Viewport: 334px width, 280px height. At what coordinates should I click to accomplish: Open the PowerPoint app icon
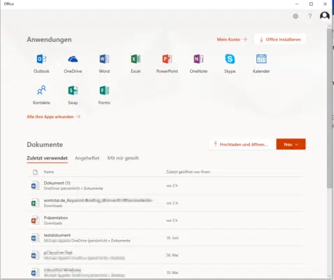coord(167,59)
